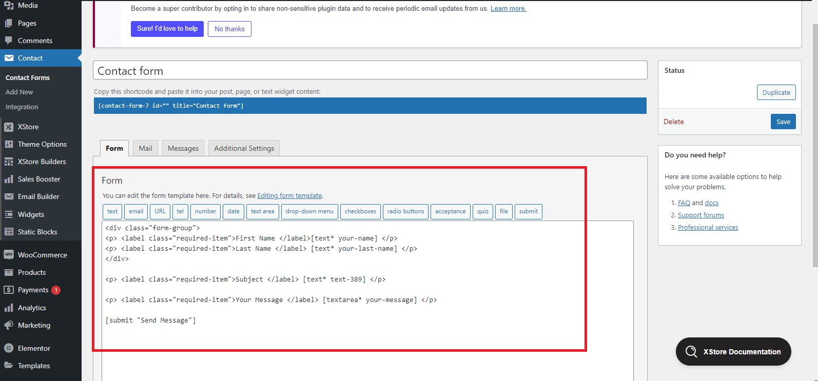This screenshot has width=818, height=381.
Task: Open XStore Documentation button
Action: [733, 352]
